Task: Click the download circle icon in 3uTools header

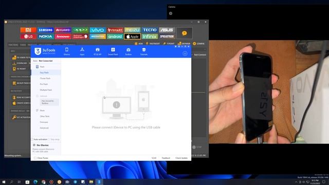Action: 185,53
